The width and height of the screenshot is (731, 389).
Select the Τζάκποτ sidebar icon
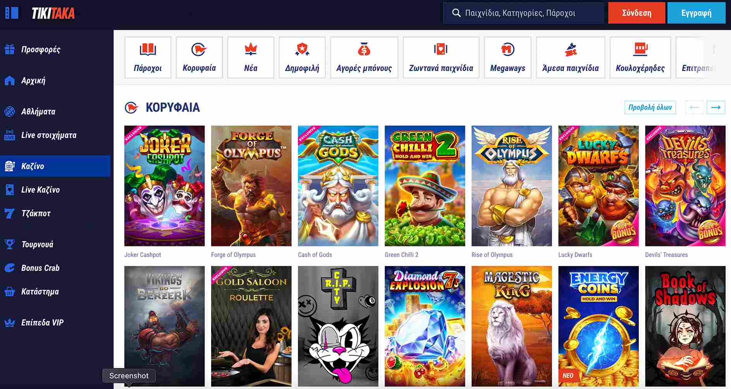[10, 213]
